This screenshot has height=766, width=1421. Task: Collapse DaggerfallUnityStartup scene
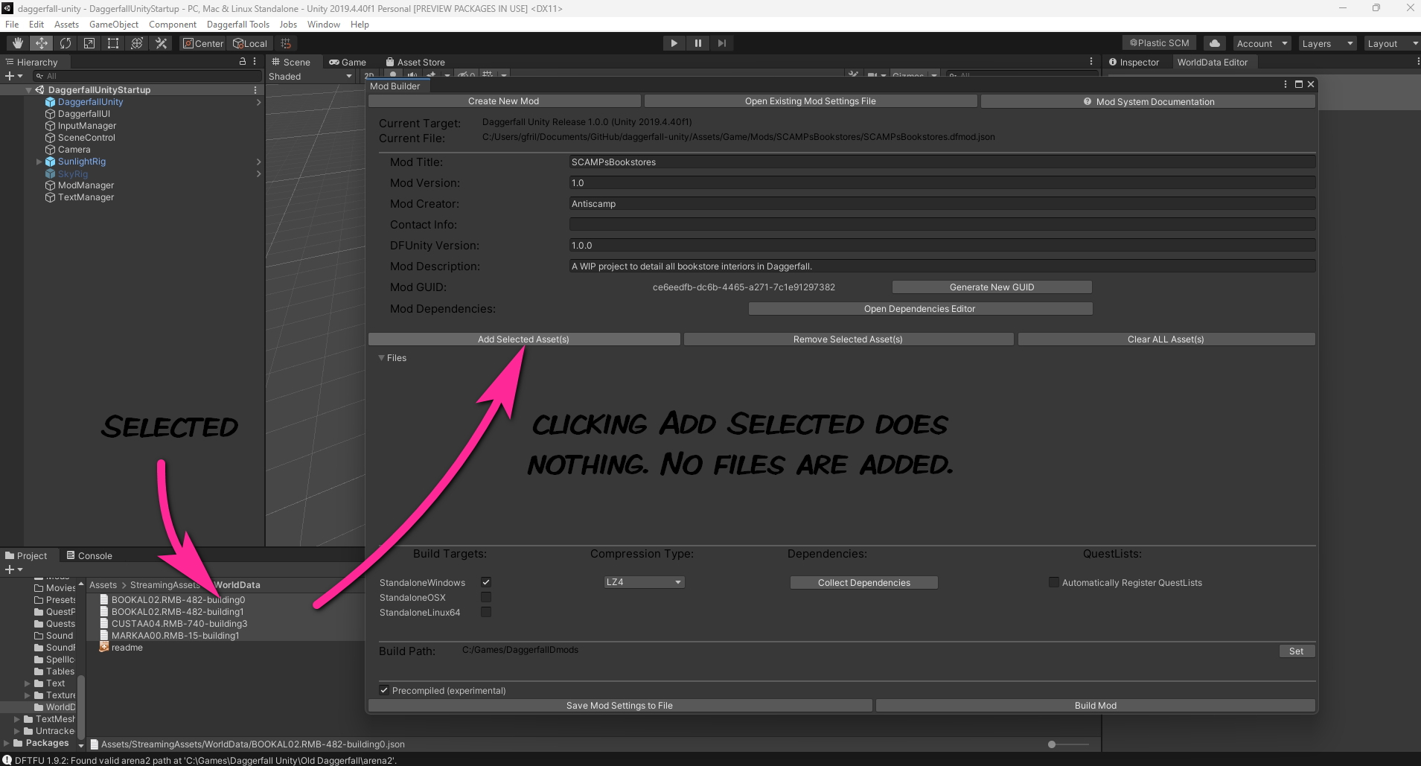click(x=29, y=90)
